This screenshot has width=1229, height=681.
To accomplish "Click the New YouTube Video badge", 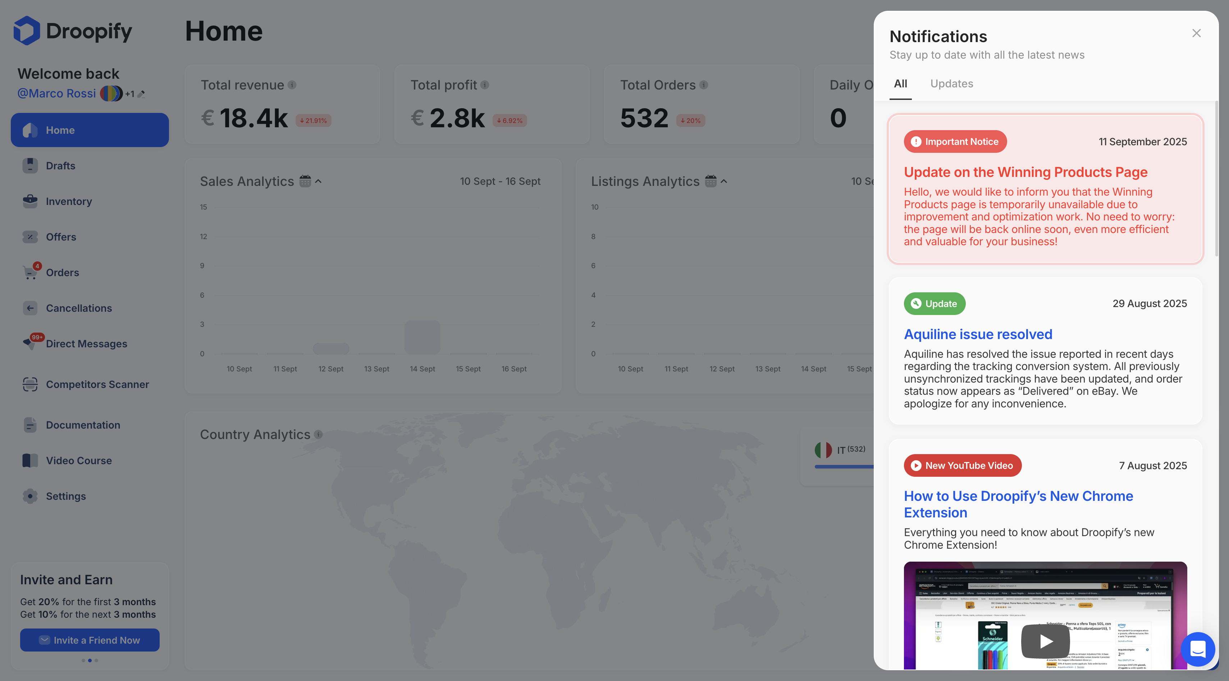I will pos(963,465).
